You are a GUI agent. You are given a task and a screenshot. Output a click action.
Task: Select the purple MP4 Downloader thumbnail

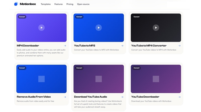pos(41,28)
